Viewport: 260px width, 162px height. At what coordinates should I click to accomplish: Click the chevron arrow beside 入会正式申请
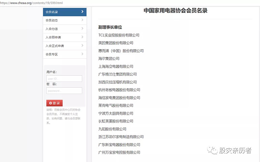tap(83, 45)
